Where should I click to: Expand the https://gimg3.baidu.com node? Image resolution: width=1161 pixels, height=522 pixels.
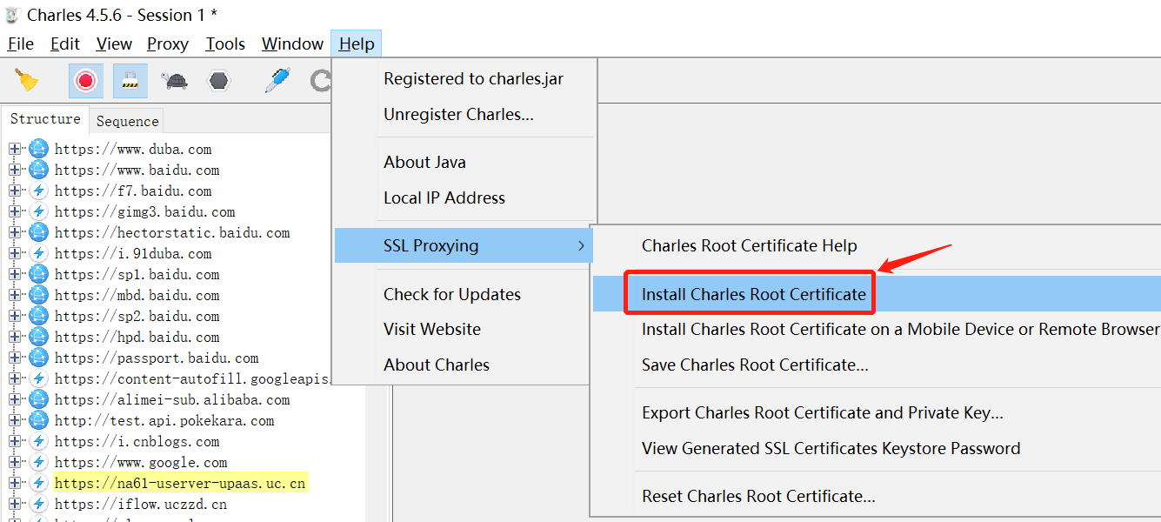click(x=15, y=211)
